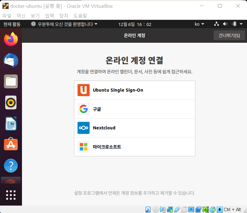The image size is (247, 213).
Task: Click the Google logo icon
Action: 84,109
